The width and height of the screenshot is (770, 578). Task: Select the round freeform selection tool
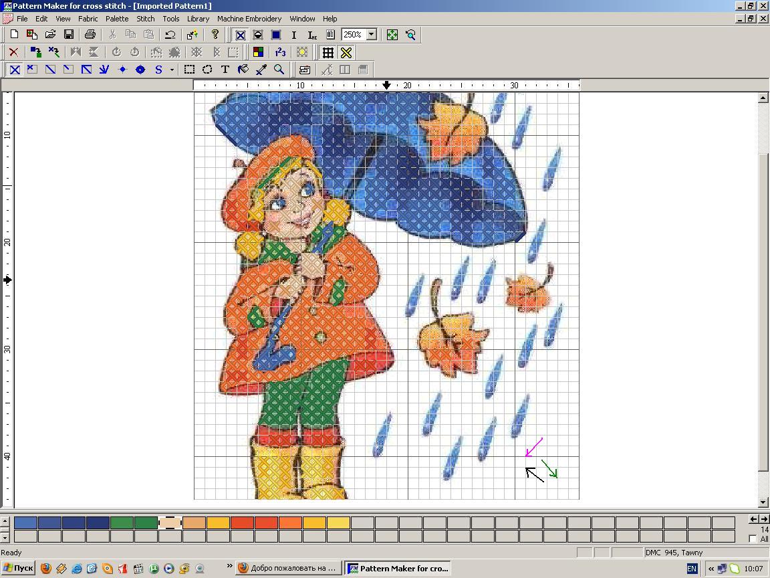[x=207, y=70]
